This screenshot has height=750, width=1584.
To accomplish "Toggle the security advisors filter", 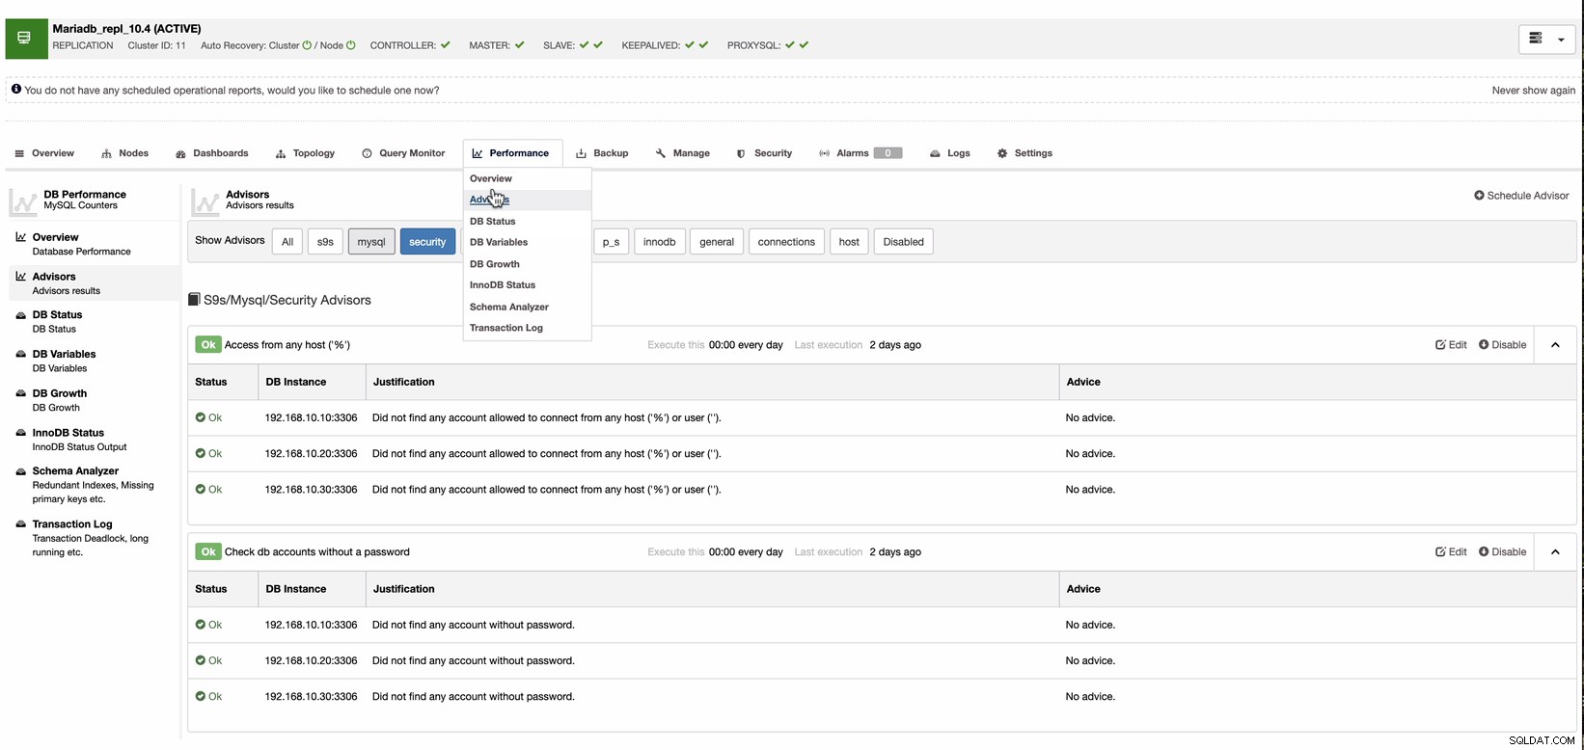I will click(427, 242).
